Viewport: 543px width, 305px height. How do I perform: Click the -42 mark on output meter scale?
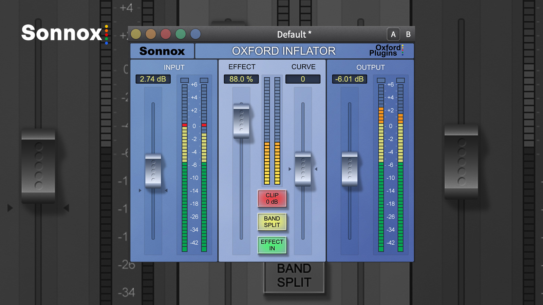pos(391,243)
